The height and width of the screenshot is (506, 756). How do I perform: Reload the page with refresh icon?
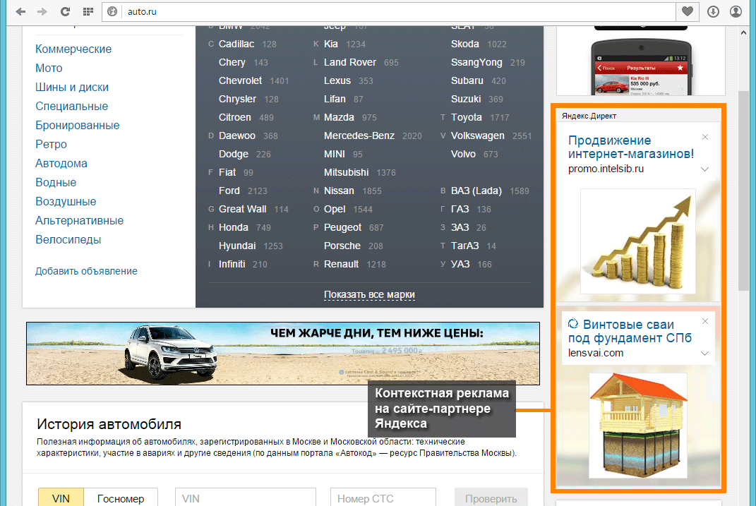[x=65, y=11]
